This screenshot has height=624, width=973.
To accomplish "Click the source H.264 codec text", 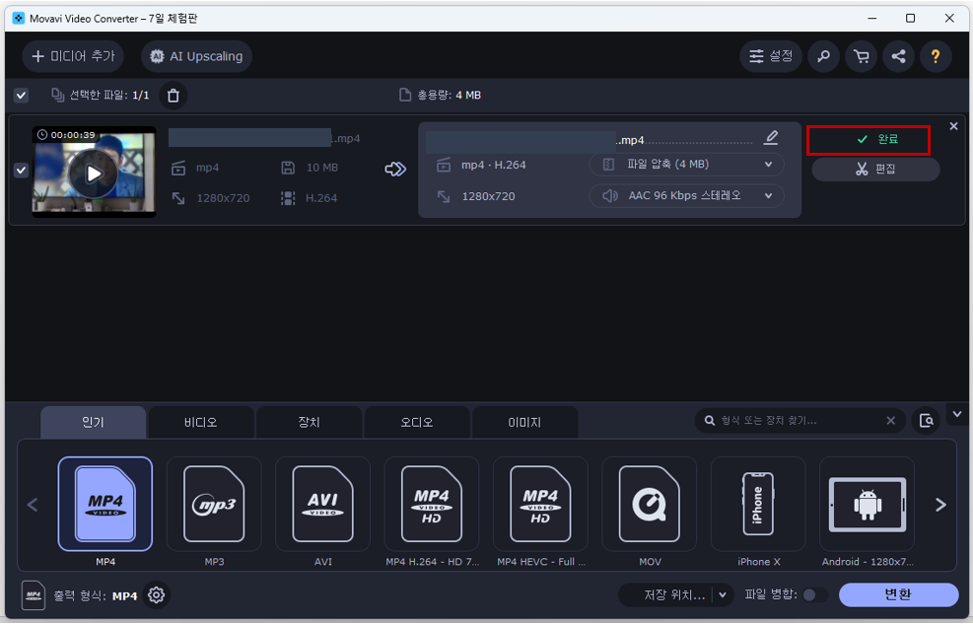I will 321,198.
